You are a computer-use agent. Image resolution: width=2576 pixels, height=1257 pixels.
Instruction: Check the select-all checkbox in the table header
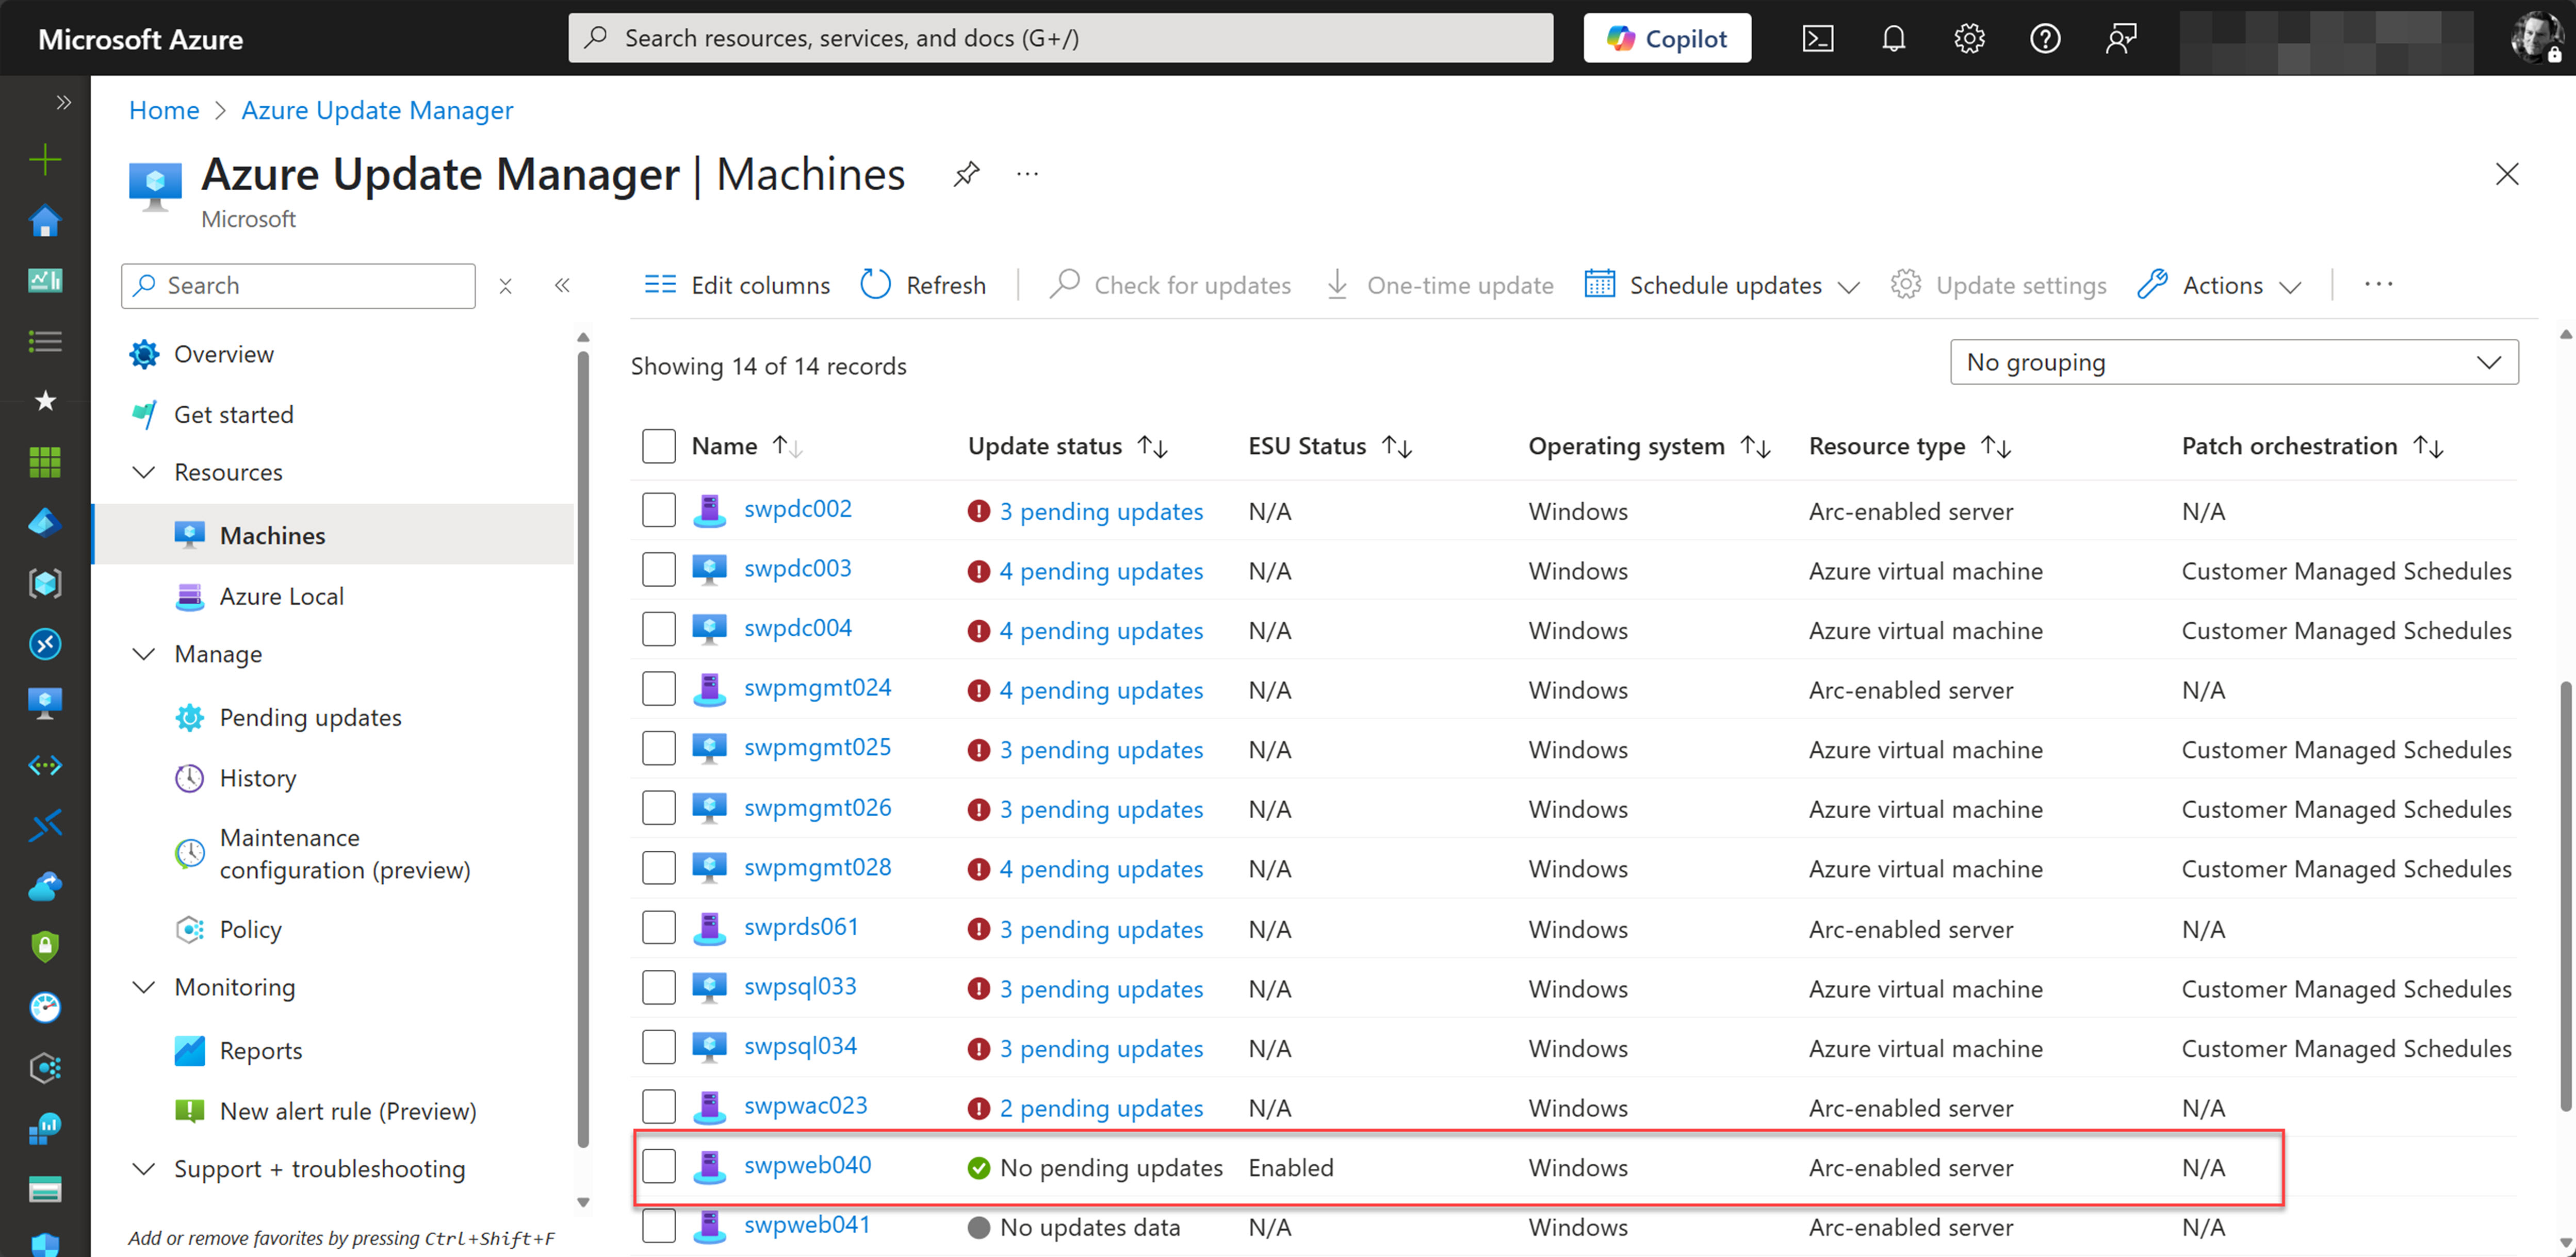click(x=659, y=445)
